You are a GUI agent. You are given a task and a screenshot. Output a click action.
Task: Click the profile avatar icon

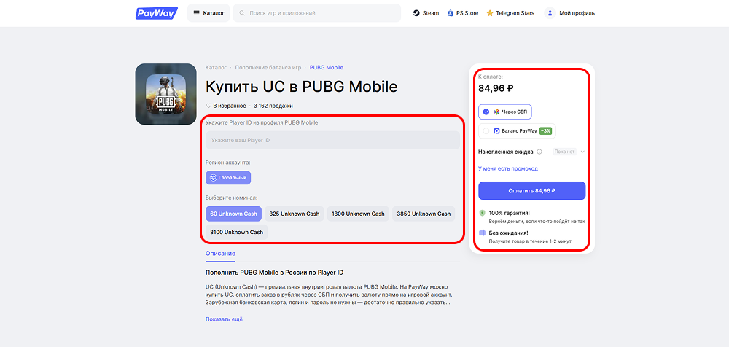coord(550,13)
